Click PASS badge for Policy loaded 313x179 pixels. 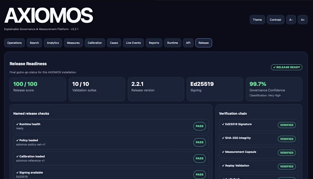200,142
